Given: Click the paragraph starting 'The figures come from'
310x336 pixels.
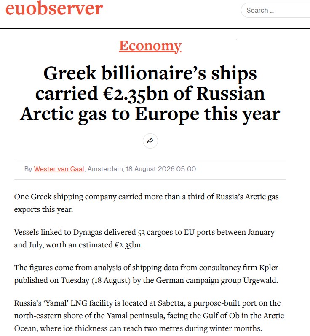Looking at the screenshot, I should [x=146, y=274].
